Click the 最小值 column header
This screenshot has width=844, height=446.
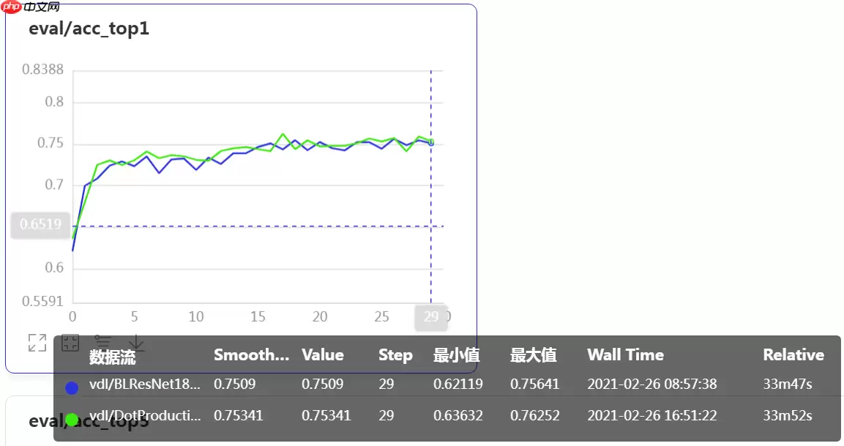456,356
